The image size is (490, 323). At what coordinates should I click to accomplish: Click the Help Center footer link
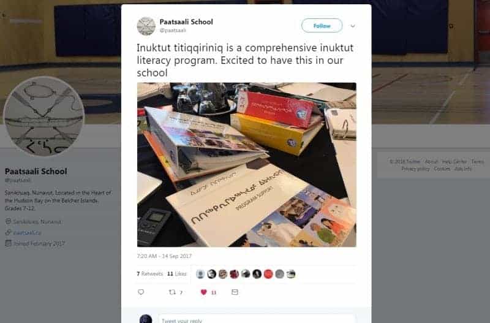pyautogui.click(x=454, y=162)
